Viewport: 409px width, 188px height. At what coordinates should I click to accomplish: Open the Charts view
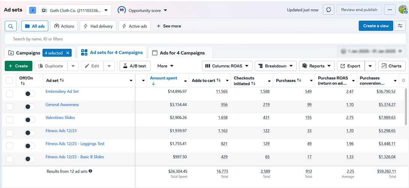click(392, 66)
